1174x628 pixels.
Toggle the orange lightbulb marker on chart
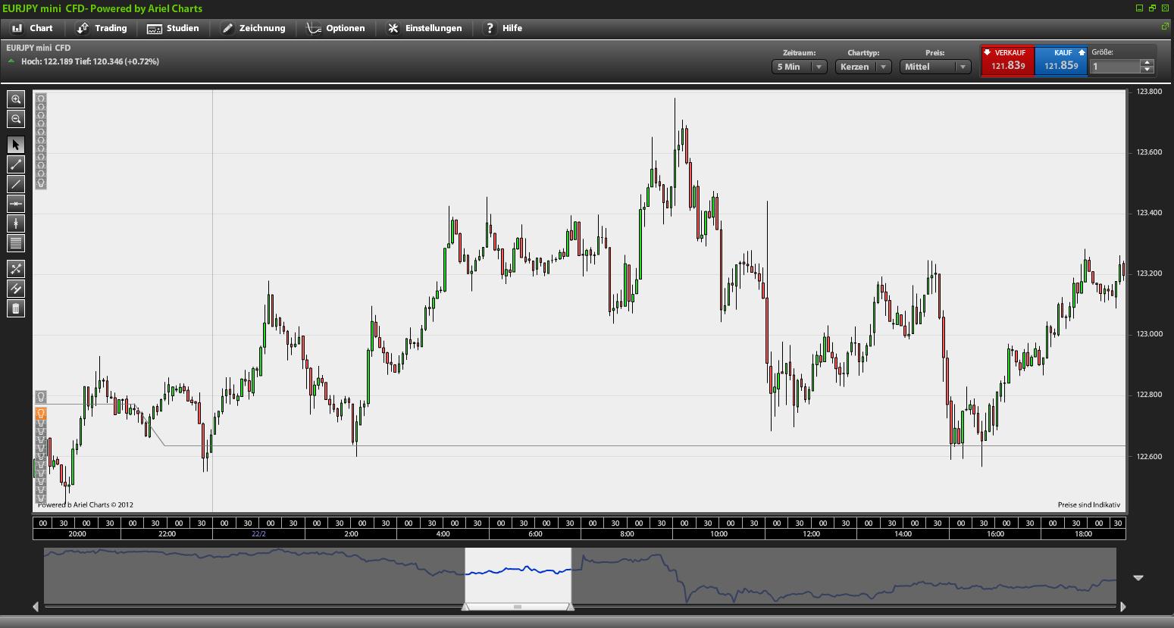pos(41,413)
